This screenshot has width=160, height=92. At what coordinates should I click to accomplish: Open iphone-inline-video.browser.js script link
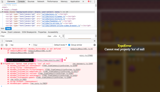click(x=61, y=25)
